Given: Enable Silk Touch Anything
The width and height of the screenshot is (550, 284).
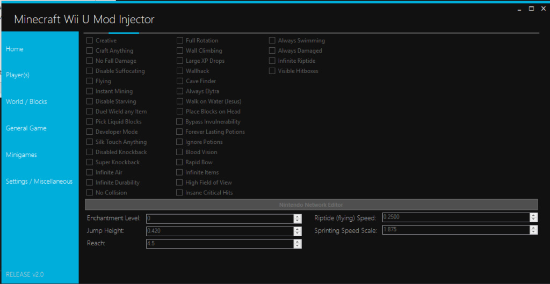Looking at the screenshot, I should pyautogui.click(x=90, y=142).
